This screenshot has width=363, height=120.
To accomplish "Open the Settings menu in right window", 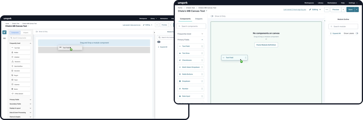I will click(353, 3).
